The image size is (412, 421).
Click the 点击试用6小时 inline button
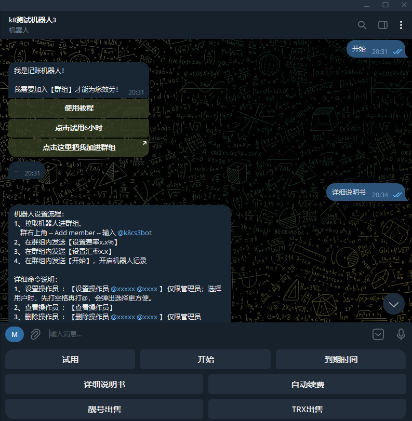point(79,128)
